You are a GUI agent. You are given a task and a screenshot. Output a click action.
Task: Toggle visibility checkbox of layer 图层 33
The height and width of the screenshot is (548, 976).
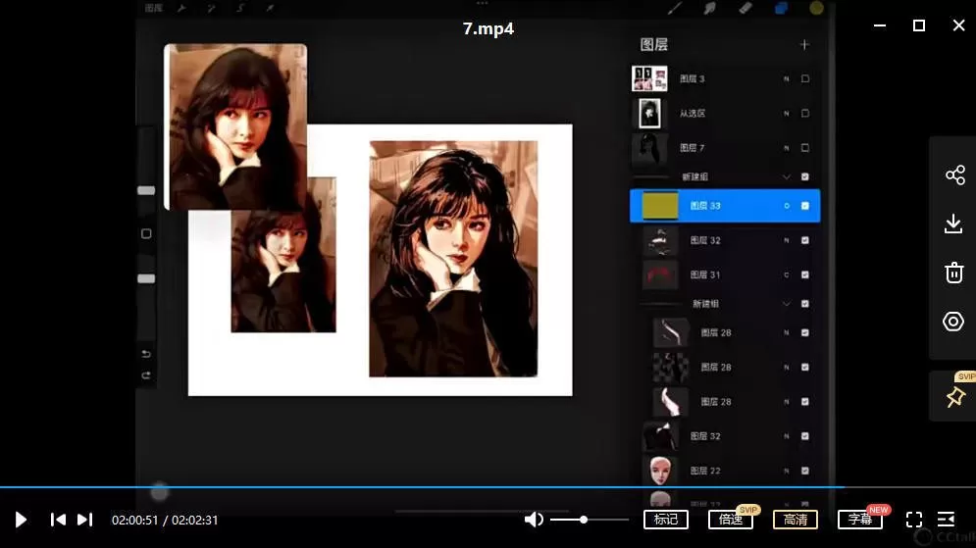click(805, 206)
